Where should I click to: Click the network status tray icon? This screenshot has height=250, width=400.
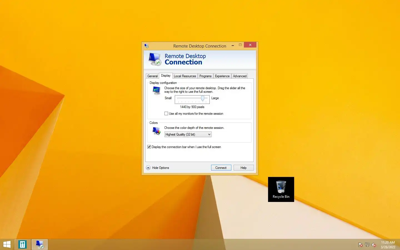[367, 245]
